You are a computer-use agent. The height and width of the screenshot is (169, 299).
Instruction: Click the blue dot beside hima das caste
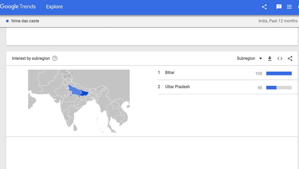tap(7, 21)
